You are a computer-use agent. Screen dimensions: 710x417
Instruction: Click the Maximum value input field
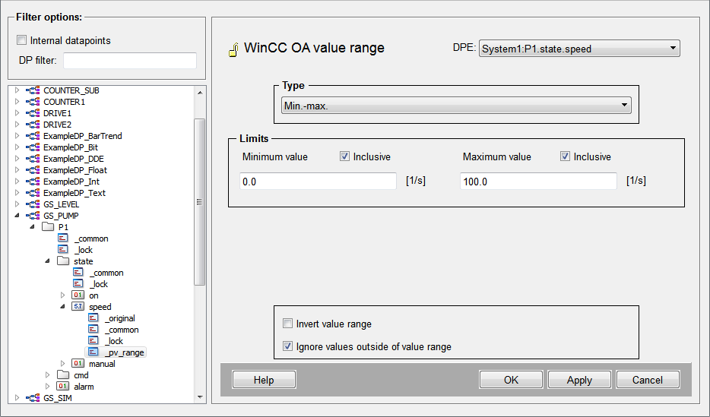point(537,182)
